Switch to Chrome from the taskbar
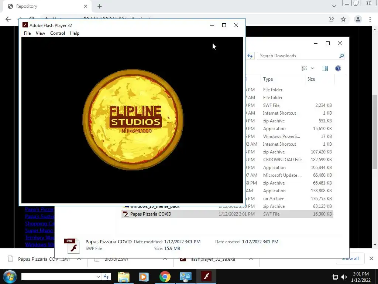This screenshot has width=378, height=284. pyautogui.click(x=165, y=277)
